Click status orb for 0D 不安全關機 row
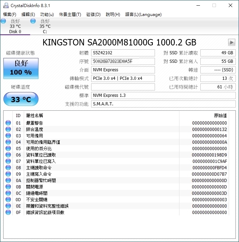Image resolution: width=239 pixels, height=242 pixels. pyautogui.click(x=8, y=200)
